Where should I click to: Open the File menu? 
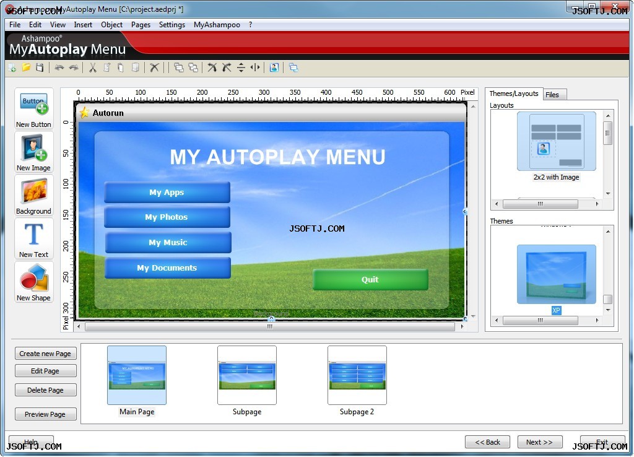click(15, 25)
